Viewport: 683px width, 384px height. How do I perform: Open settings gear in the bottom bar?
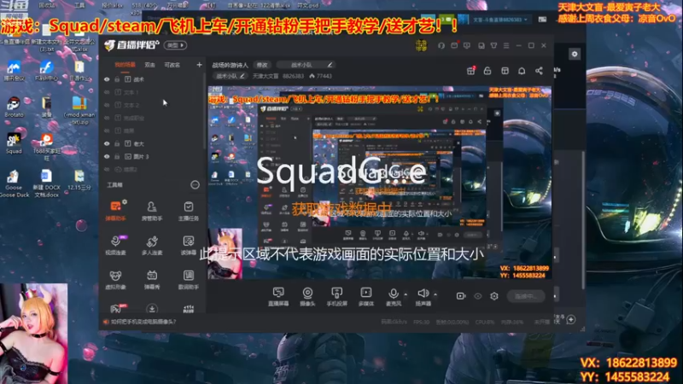pos(494,296)
